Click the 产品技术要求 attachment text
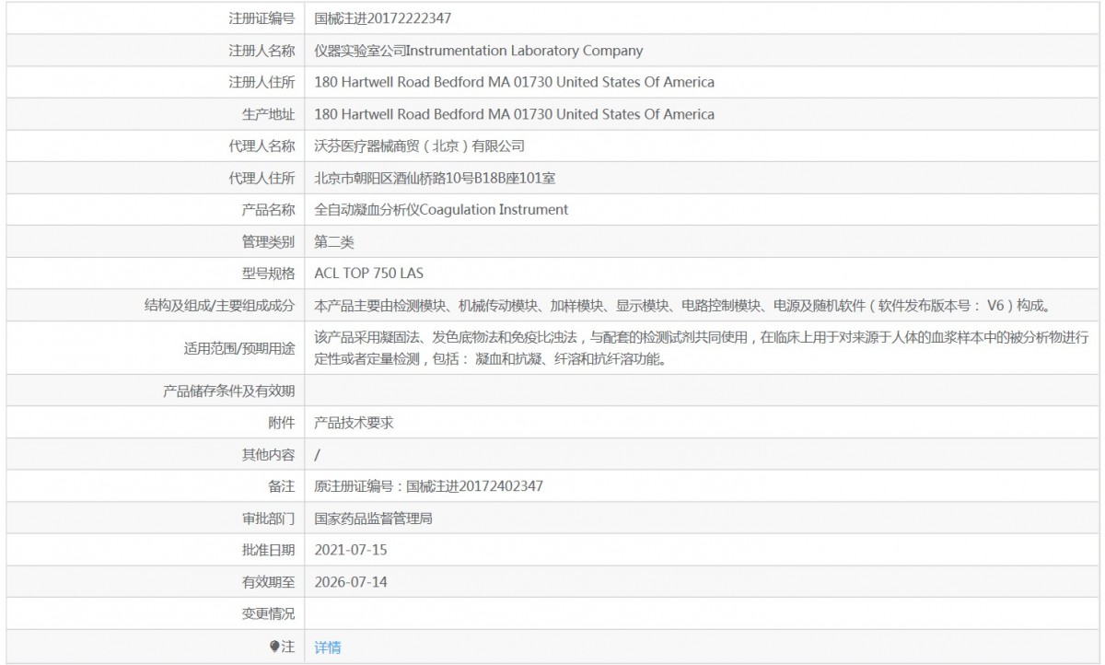Image resolution: width=1105 pixels, height=665 pixels. tap(354, 423)
